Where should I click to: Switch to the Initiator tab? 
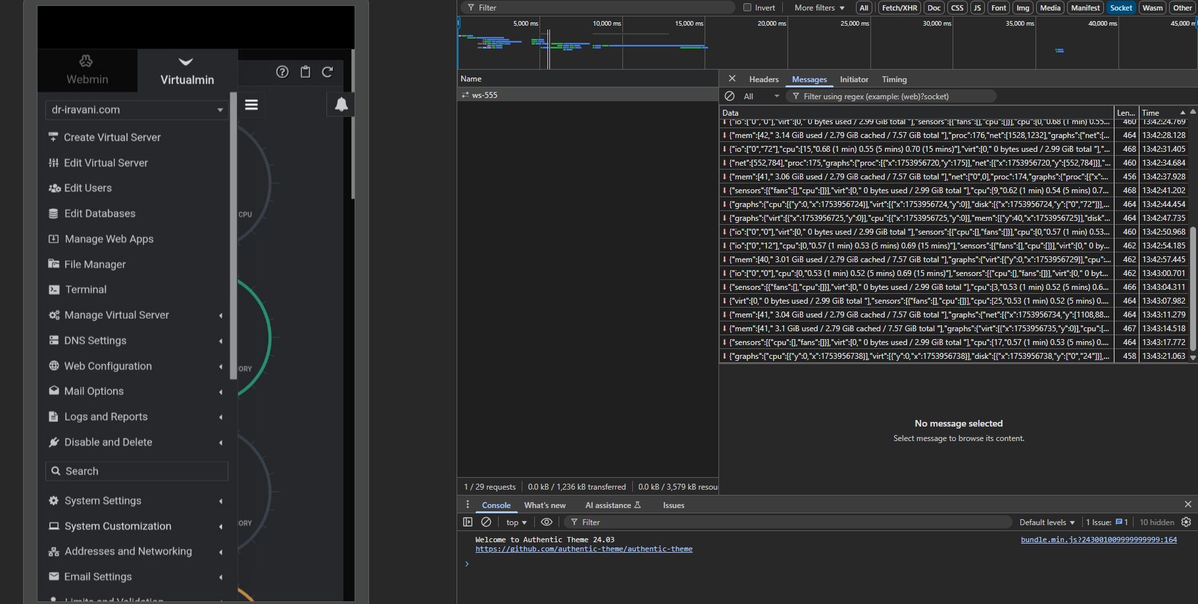854,80
